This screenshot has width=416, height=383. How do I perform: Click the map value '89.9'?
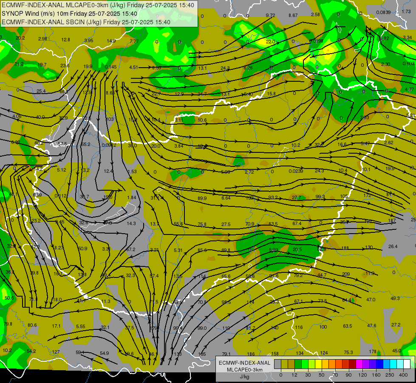tap(202, 198)
